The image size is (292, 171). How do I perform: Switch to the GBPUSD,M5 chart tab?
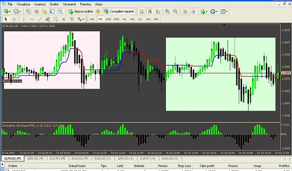(36, 158)
